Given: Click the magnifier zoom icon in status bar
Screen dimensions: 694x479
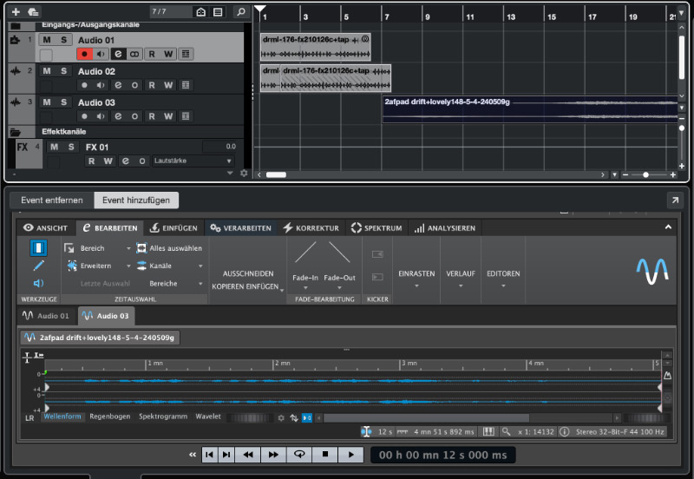Looking at the screenshot, I should [x=506, y=431].
